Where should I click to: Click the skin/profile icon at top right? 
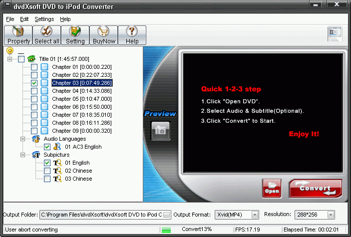[x=335, y=34]
